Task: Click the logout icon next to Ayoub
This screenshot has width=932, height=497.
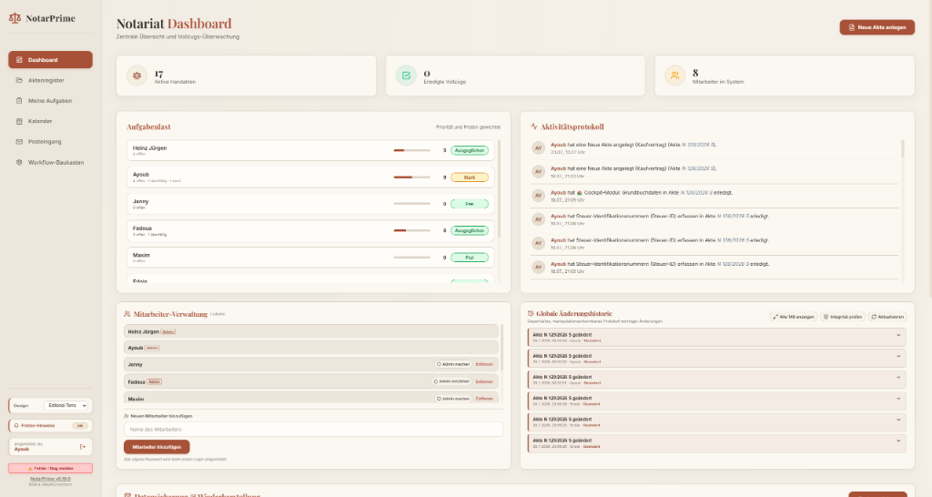Action: pyautogui.click(x=83, y=446)
